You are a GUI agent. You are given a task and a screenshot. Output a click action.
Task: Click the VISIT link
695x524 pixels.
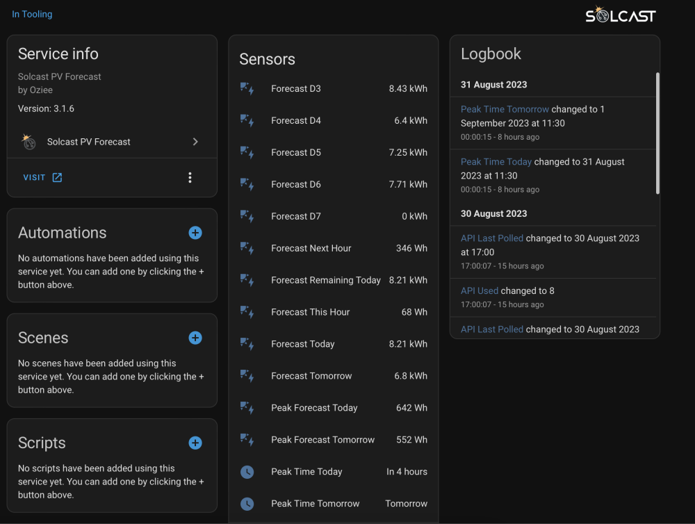coord(34,177)
